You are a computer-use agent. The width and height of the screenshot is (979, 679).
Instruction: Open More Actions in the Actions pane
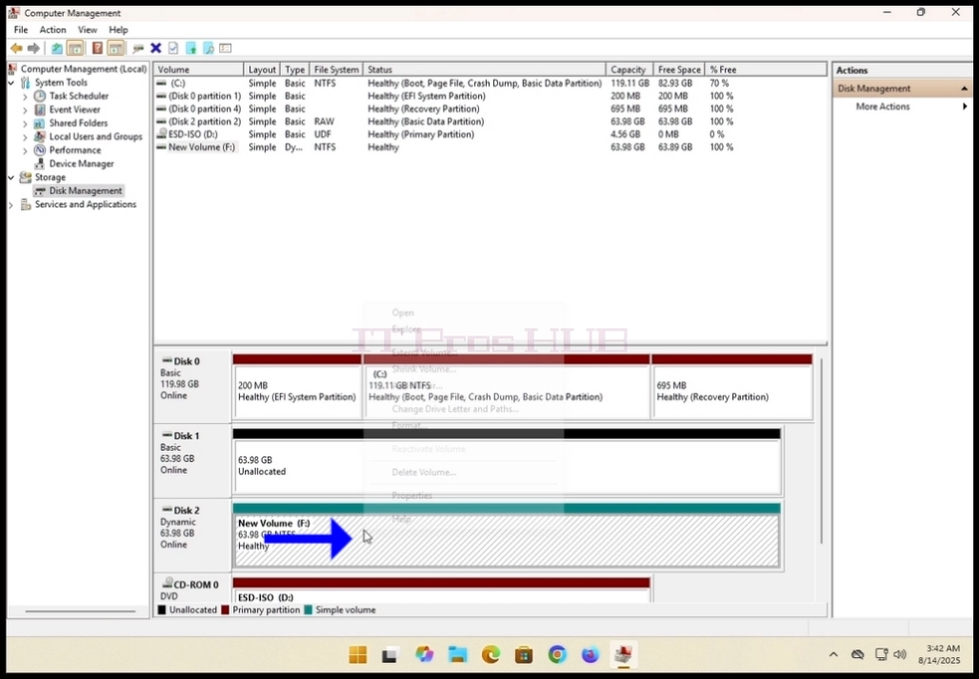tap(882, 107)
